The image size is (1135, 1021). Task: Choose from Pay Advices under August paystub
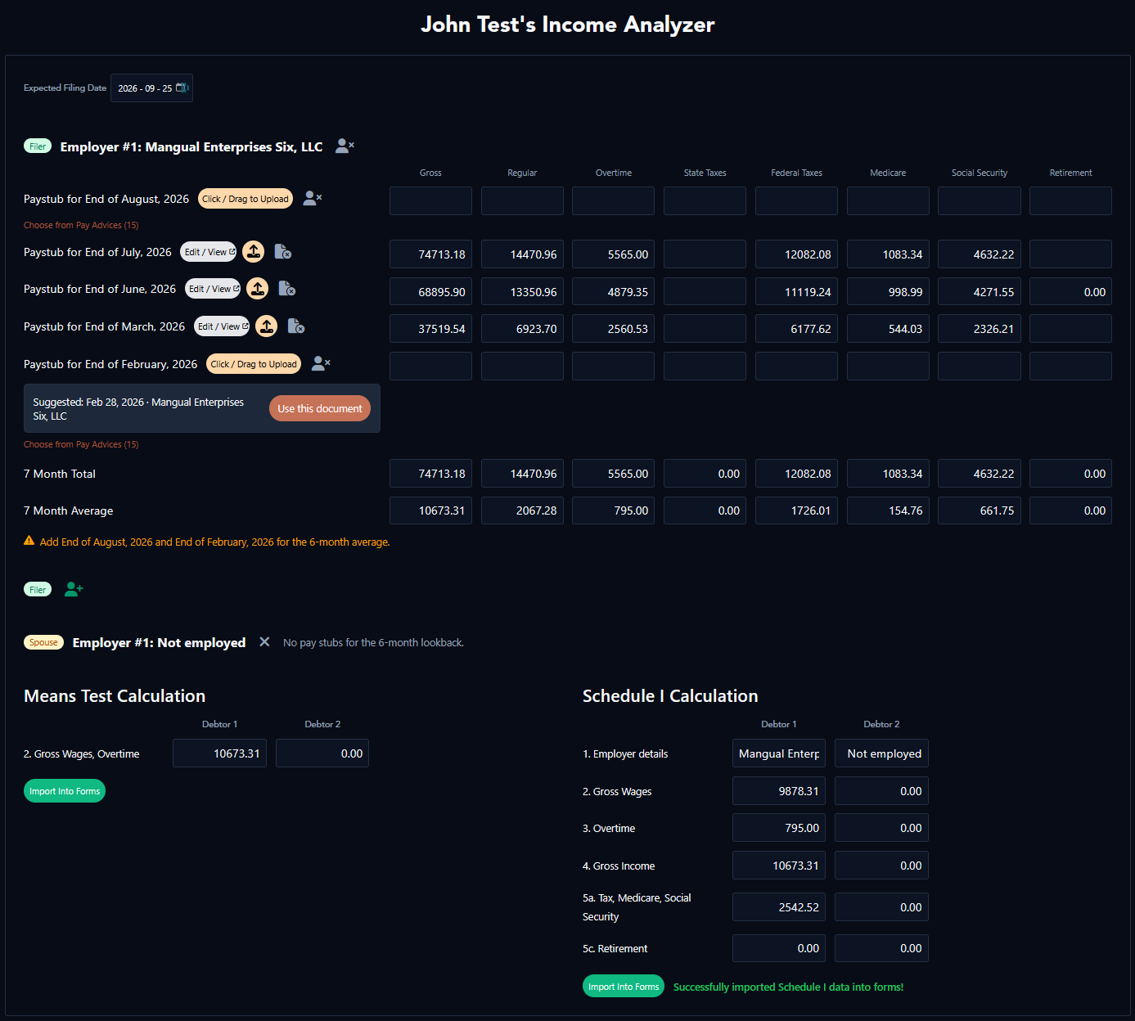tap(81, 225)
